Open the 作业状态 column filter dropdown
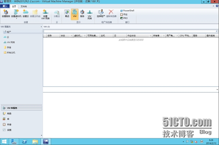The height and width of the screenshot is (145, 219). (151, 36)
